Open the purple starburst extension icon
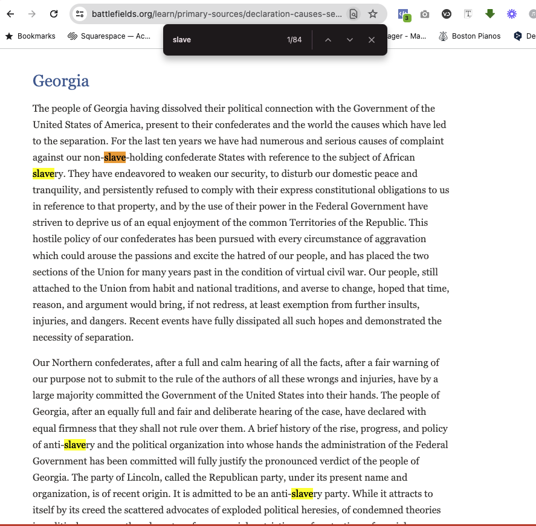The width and height of the screenshot is (536, 526). point(512,14)
